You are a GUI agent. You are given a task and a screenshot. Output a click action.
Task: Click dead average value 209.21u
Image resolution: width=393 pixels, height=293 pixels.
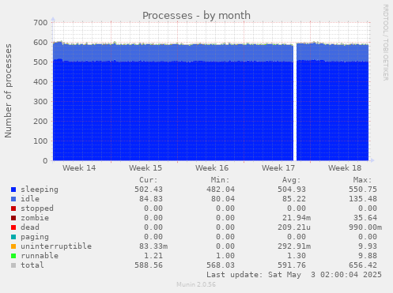click(294, 227)
